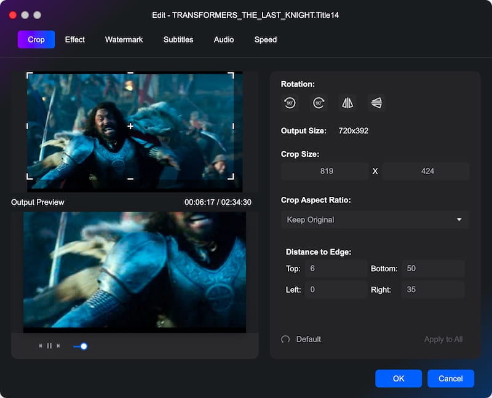The height and width of the screenshot is (398, 492).
Task: Open the Watermark tab
Action: (124, 39)
